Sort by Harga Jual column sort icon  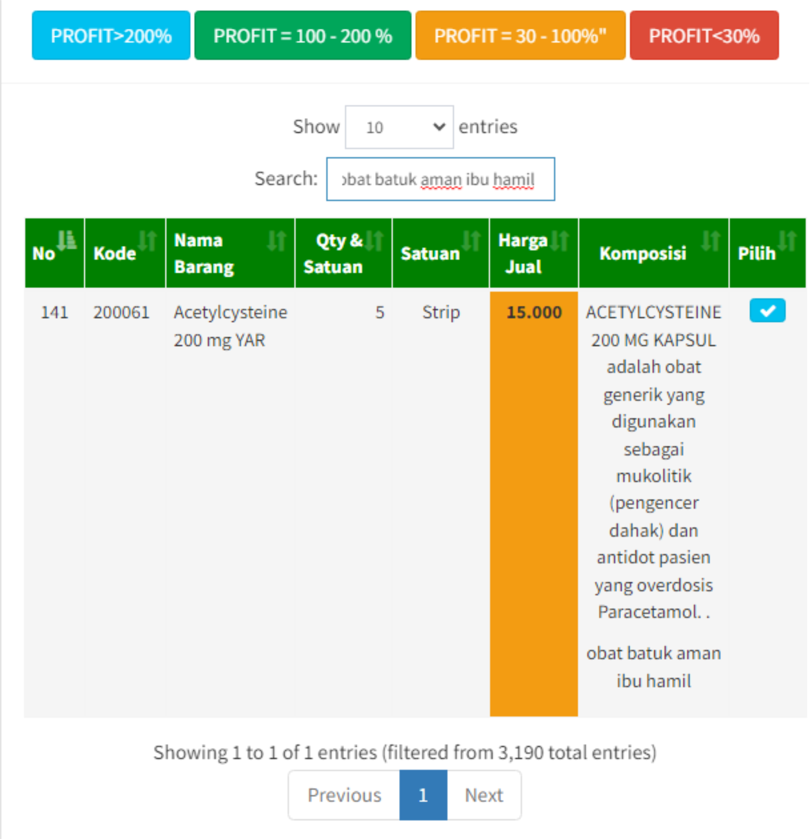point(560,240)
